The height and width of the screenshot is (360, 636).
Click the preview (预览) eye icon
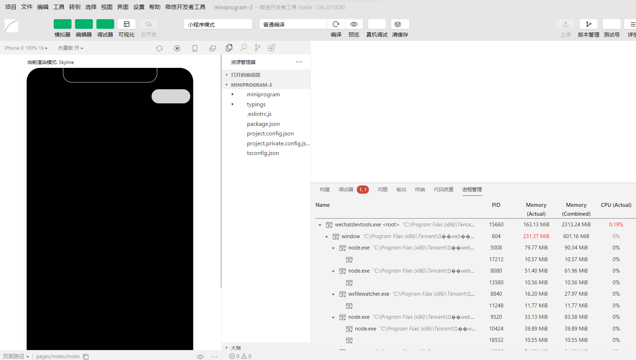[354, 24]
